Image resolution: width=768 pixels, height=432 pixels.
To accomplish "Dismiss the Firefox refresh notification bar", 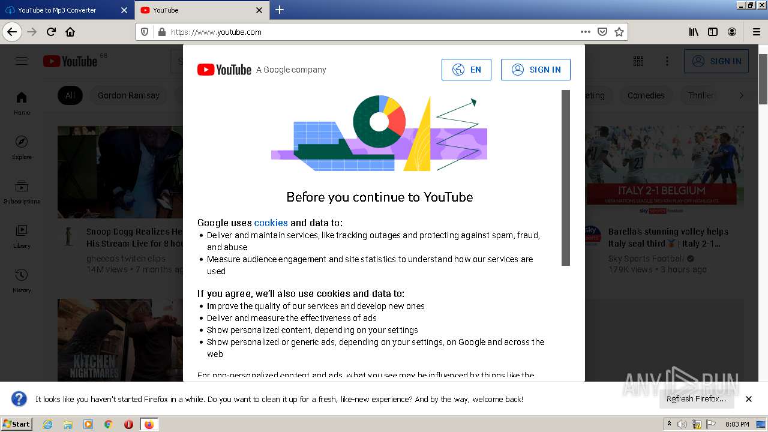I will tap(749, 399).
